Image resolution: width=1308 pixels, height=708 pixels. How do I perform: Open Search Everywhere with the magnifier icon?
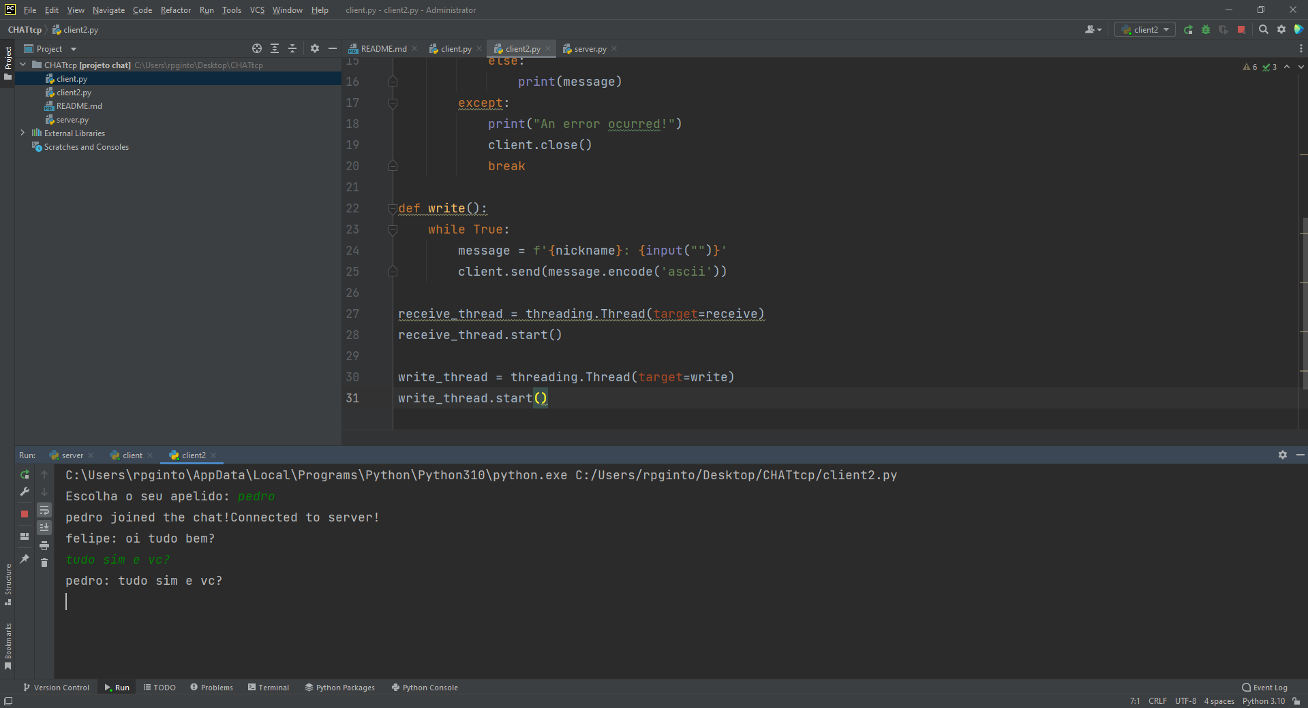pyautogui.click(x=1263, y=29)
